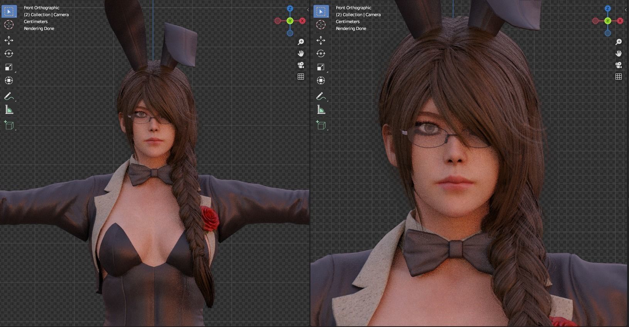629x327 pixels.
Task: Select the Scale tool in right viewport
Action: 320,67
